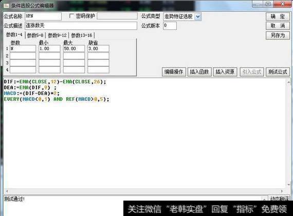Click parameter 1 最大 field showing 50.00
Viewport: 293px width, 216px height.
click(x=74, y=49)
